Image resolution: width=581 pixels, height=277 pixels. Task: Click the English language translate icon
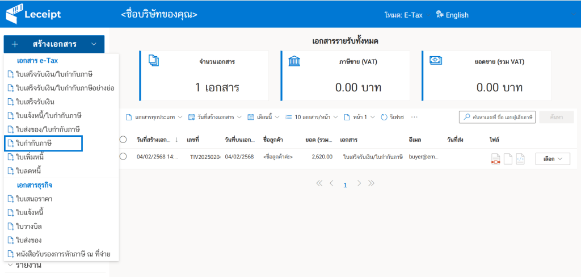pyautogui.click(x=440, y=15)
